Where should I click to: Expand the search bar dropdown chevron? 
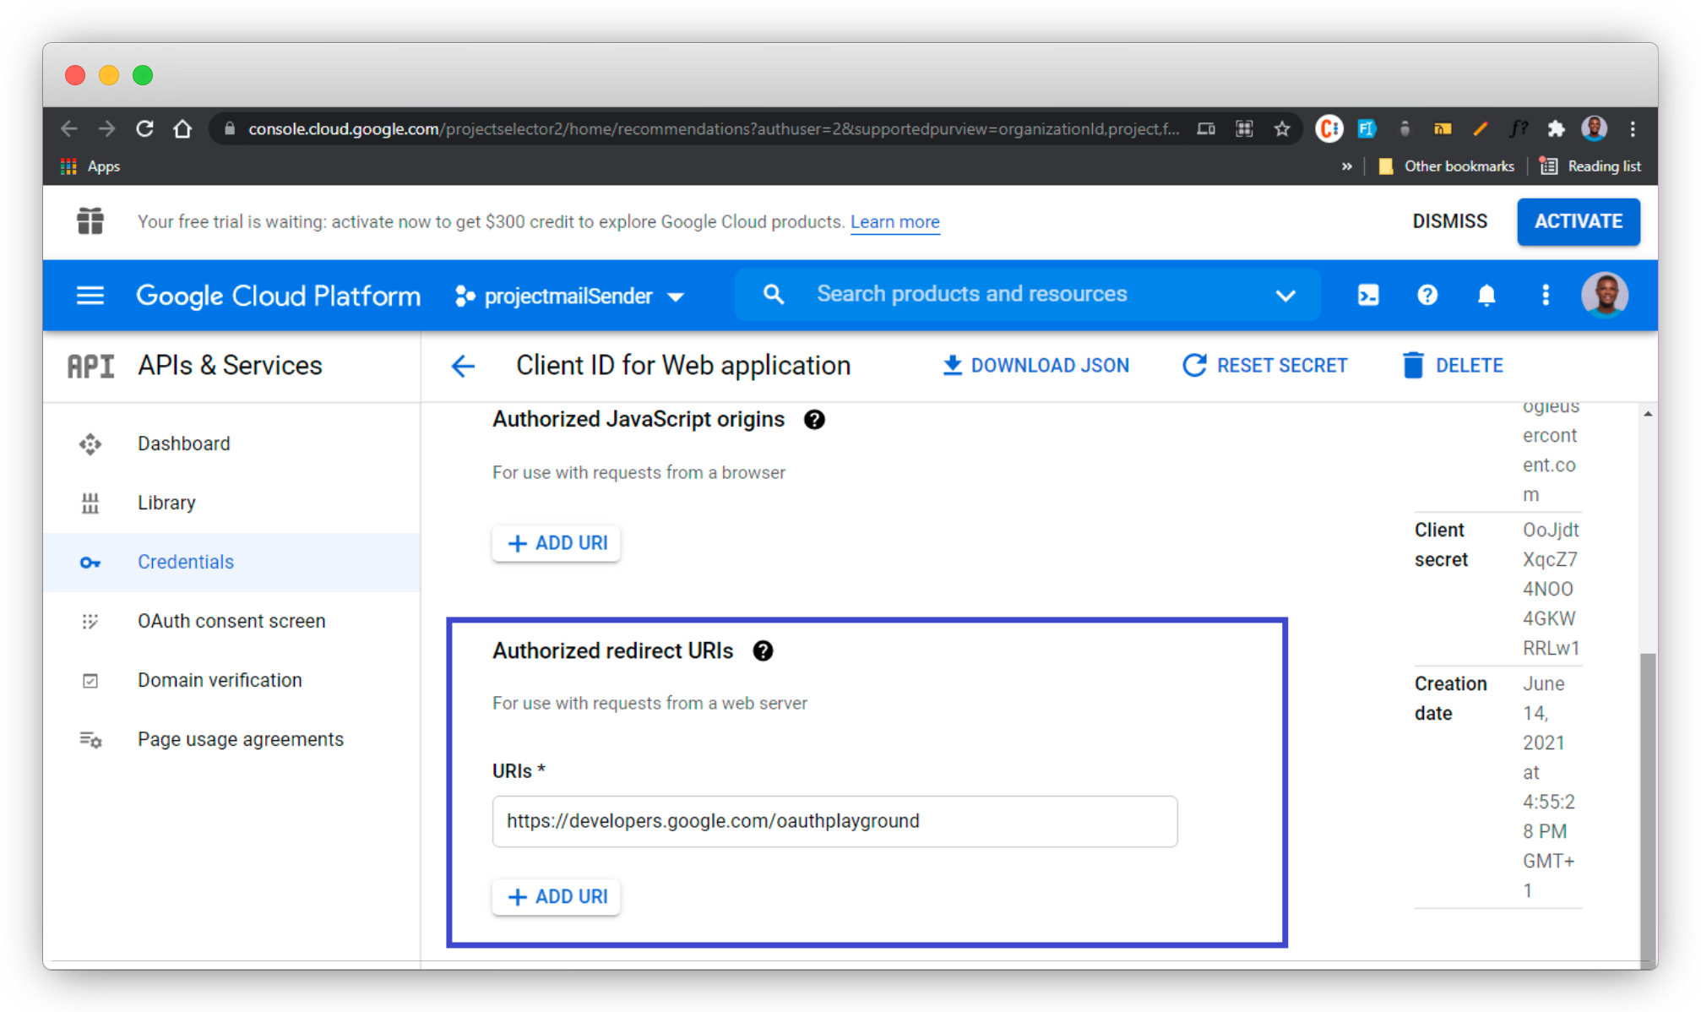pos(1285,295)
